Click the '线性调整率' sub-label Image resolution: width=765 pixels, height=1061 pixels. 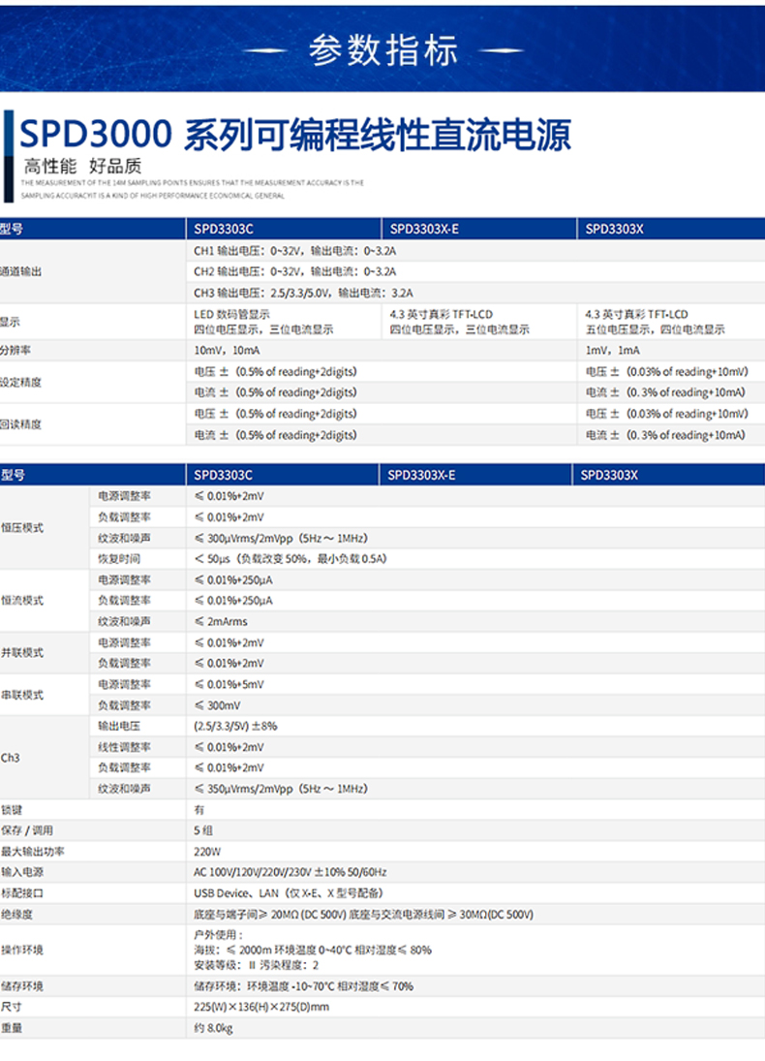click(x=125, y=747)
